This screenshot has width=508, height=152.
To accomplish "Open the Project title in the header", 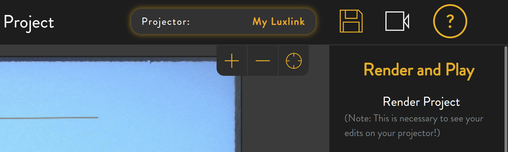I will coord(29,23).
